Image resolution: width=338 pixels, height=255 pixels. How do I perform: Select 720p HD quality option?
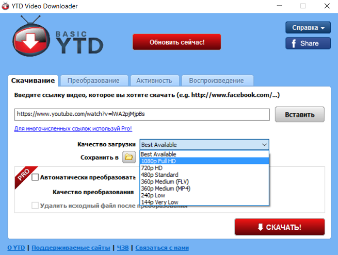tap(204, 168)
